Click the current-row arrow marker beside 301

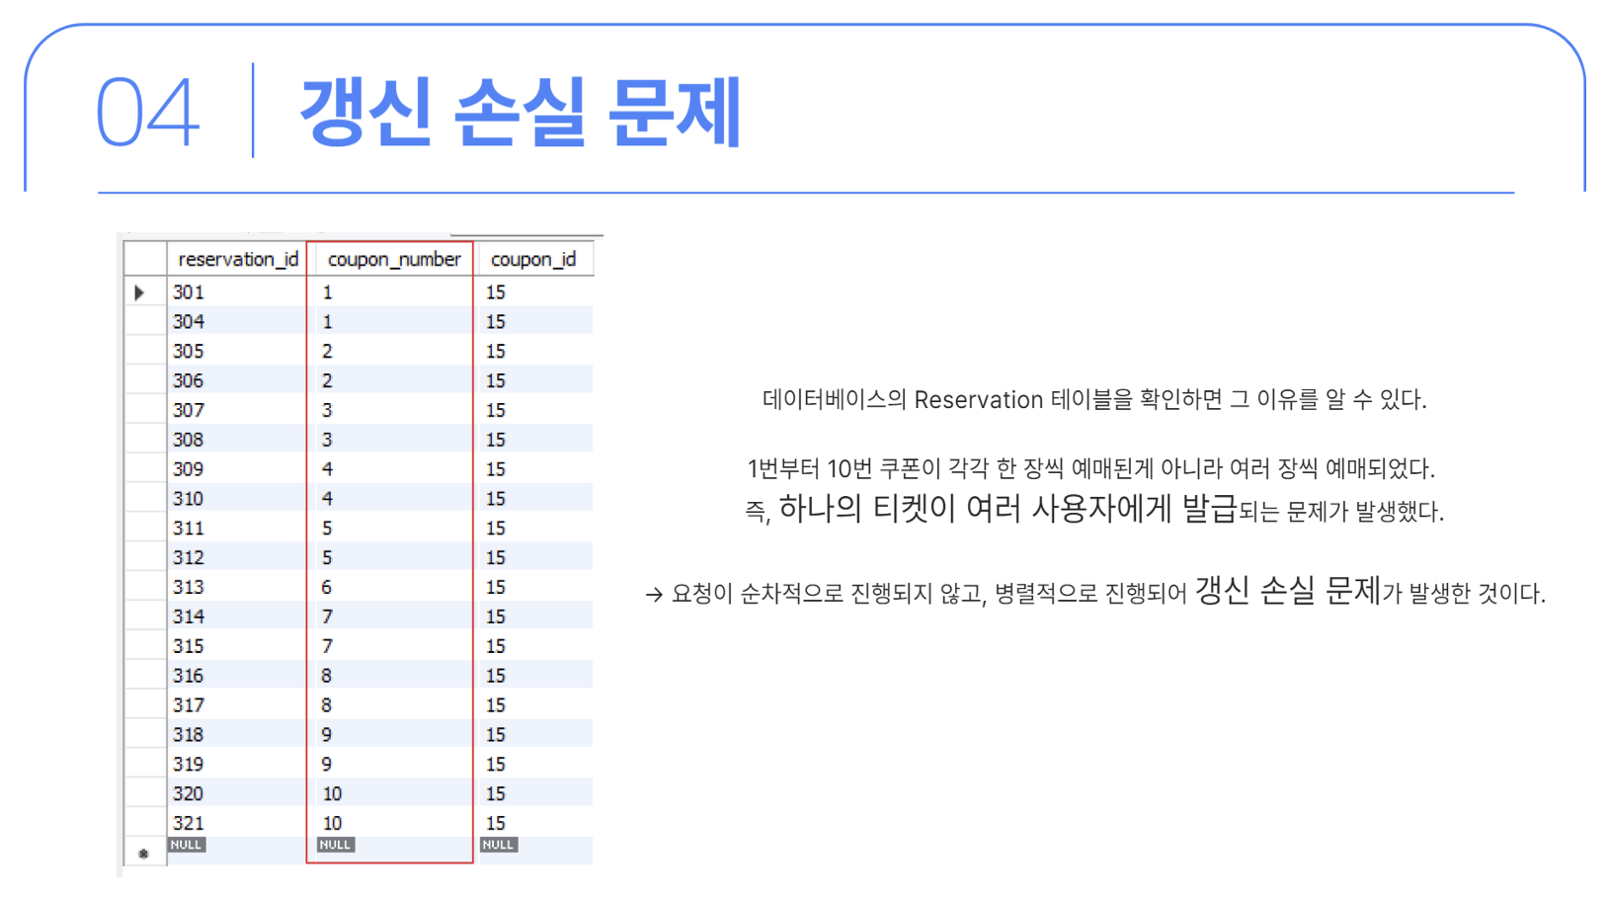click(139, 292)
